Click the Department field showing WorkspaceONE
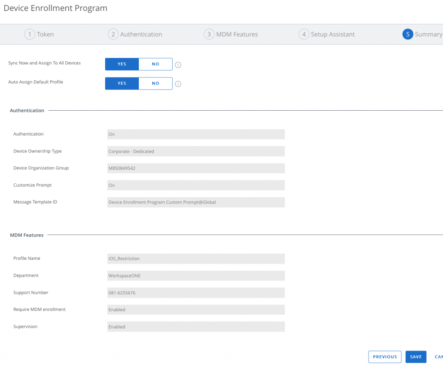 [196, 276]
